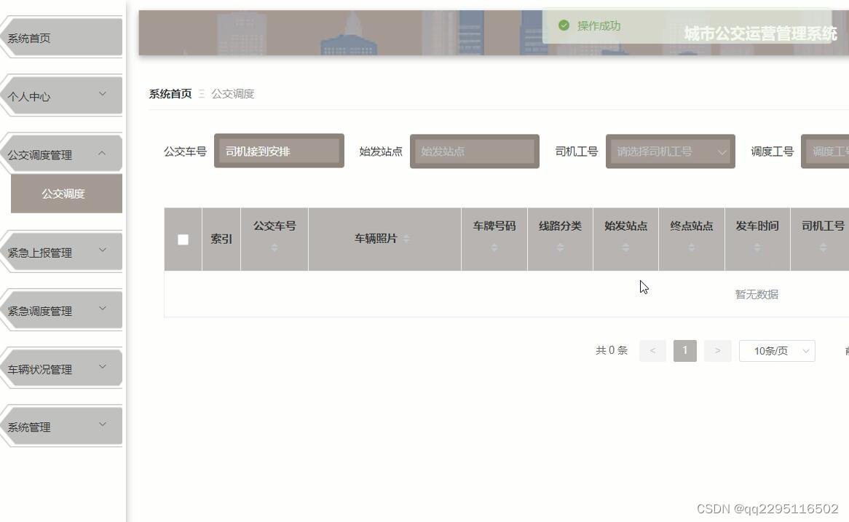Click page 1 in the pagination bar
Viewport: 849px width, 522px height.
tap(684, 350)
